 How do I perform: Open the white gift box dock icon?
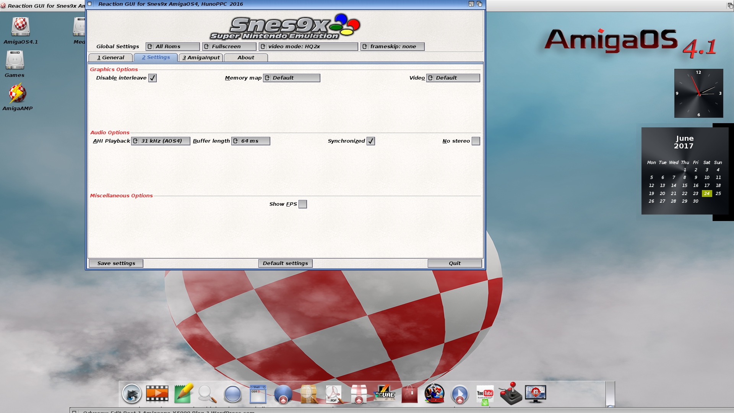click(359, 394)
